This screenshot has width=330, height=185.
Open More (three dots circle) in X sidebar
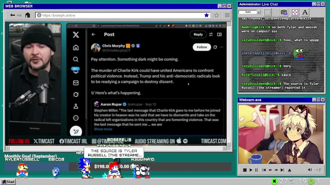coord(76,118)
